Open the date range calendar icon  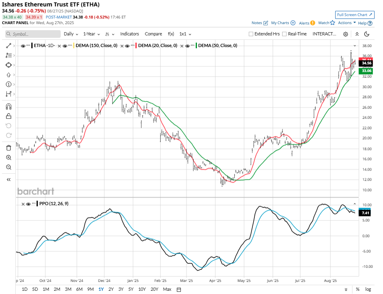point(179,290)
